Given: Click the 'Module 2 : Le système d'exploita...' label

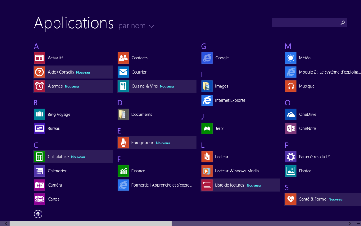Looking at the screenshot, I should click(330, 72).
